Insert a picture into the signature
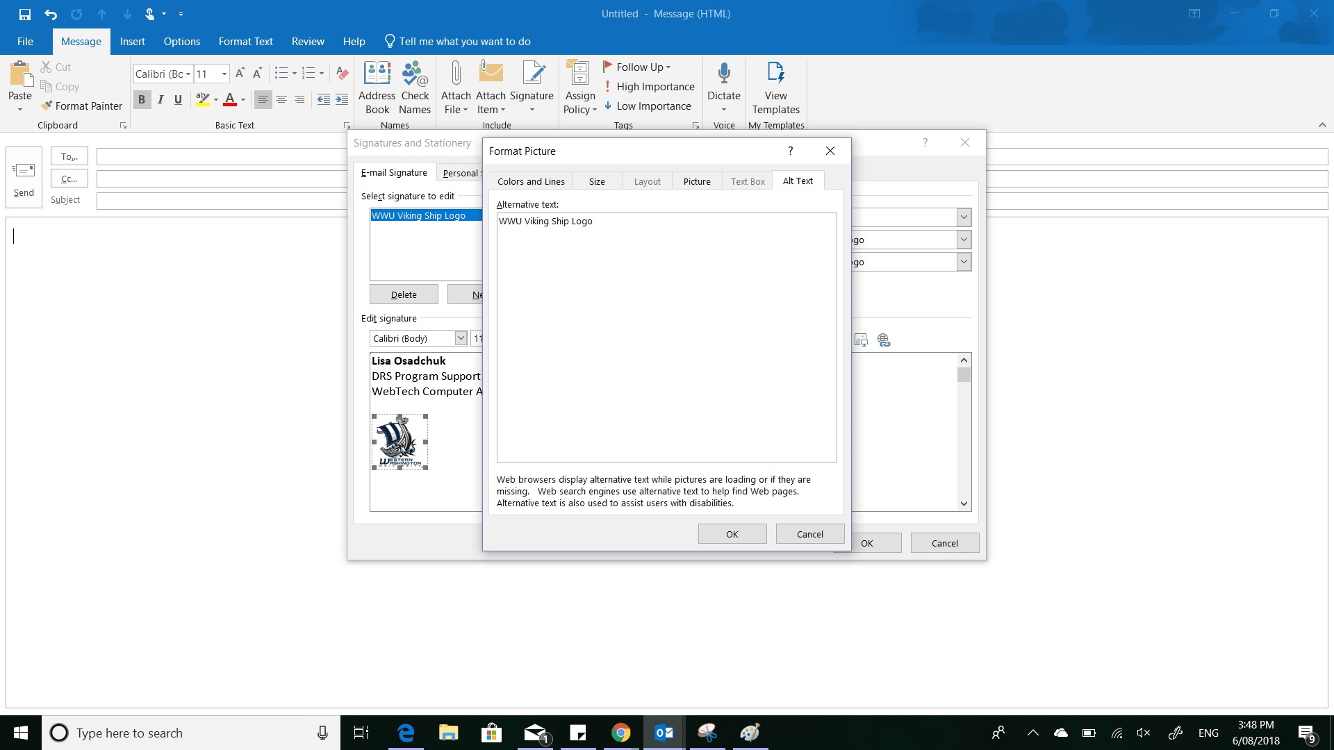The height and width of the screenshot is (750, 1334). coord(860,340)
